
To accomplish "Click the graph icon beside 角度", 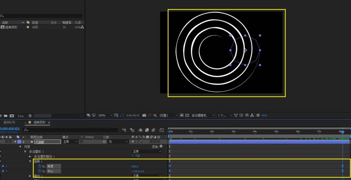I will click(x=44, y=166).
